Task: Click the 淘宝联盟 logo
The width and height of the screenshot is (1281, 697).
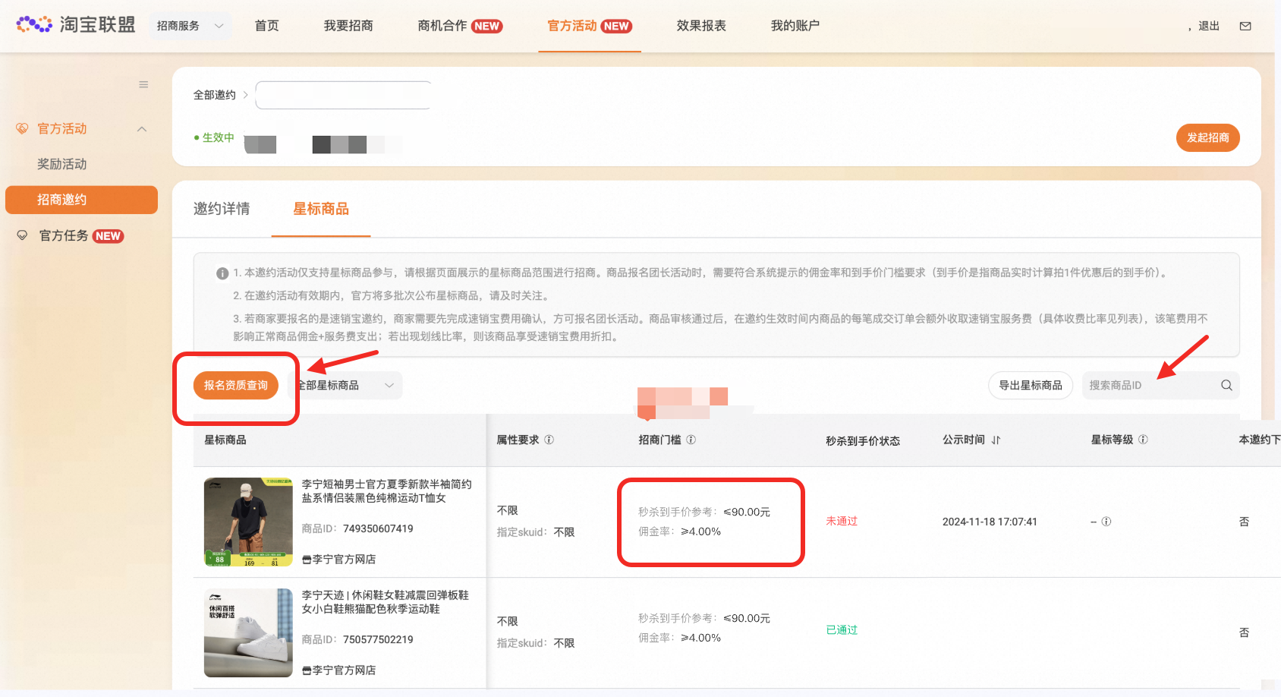Action: pos(76,25)
